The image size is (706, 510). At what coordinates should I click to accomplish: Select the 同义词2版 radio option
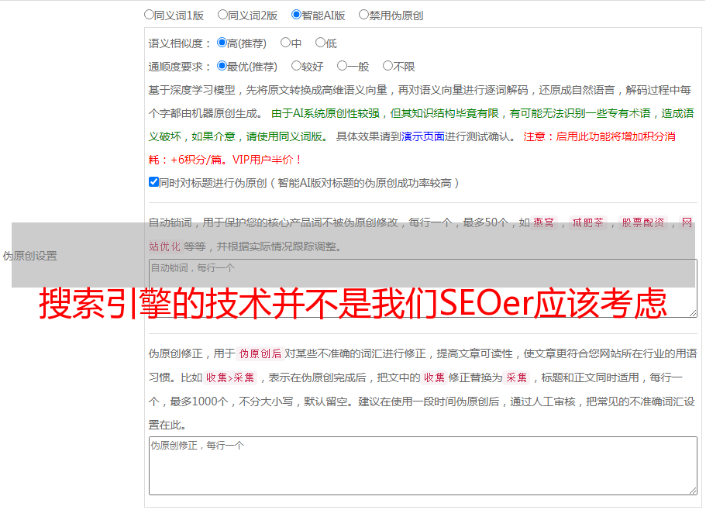pos(222,15)
